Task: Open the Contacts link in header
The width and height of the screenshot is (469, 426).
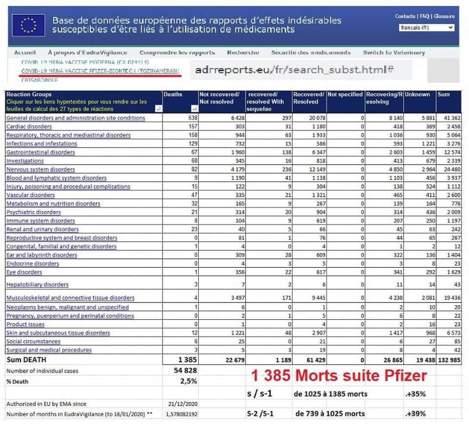Action: click(x=405, y=16)
